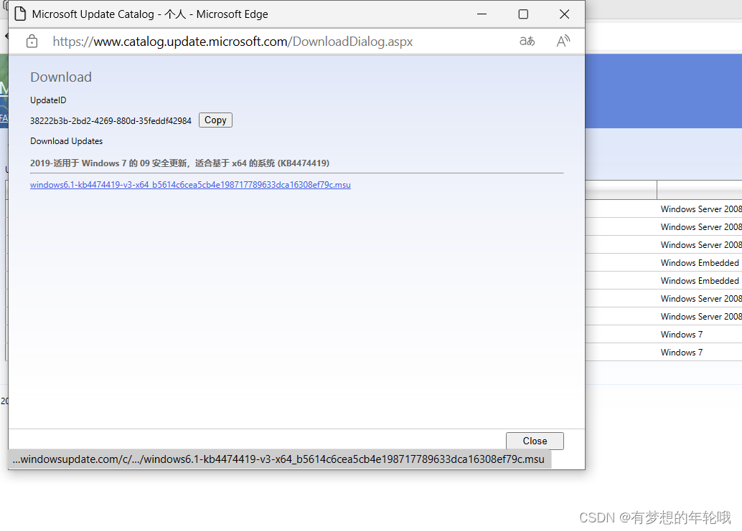Open site information via the lock icon
Image resolution: width=742 pixels, height=531 pixels.
pyautogui.click(x=31, y=41)
